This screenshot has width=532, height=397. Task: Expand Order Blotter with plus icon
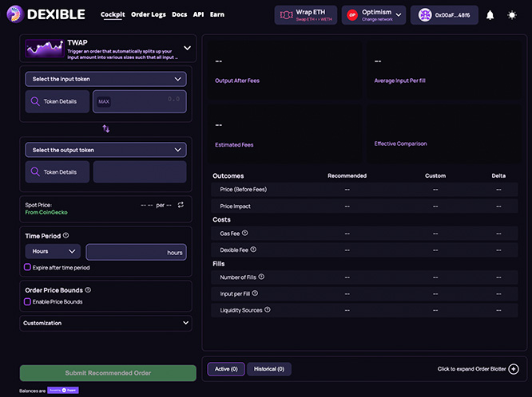[x=514, y=369]
